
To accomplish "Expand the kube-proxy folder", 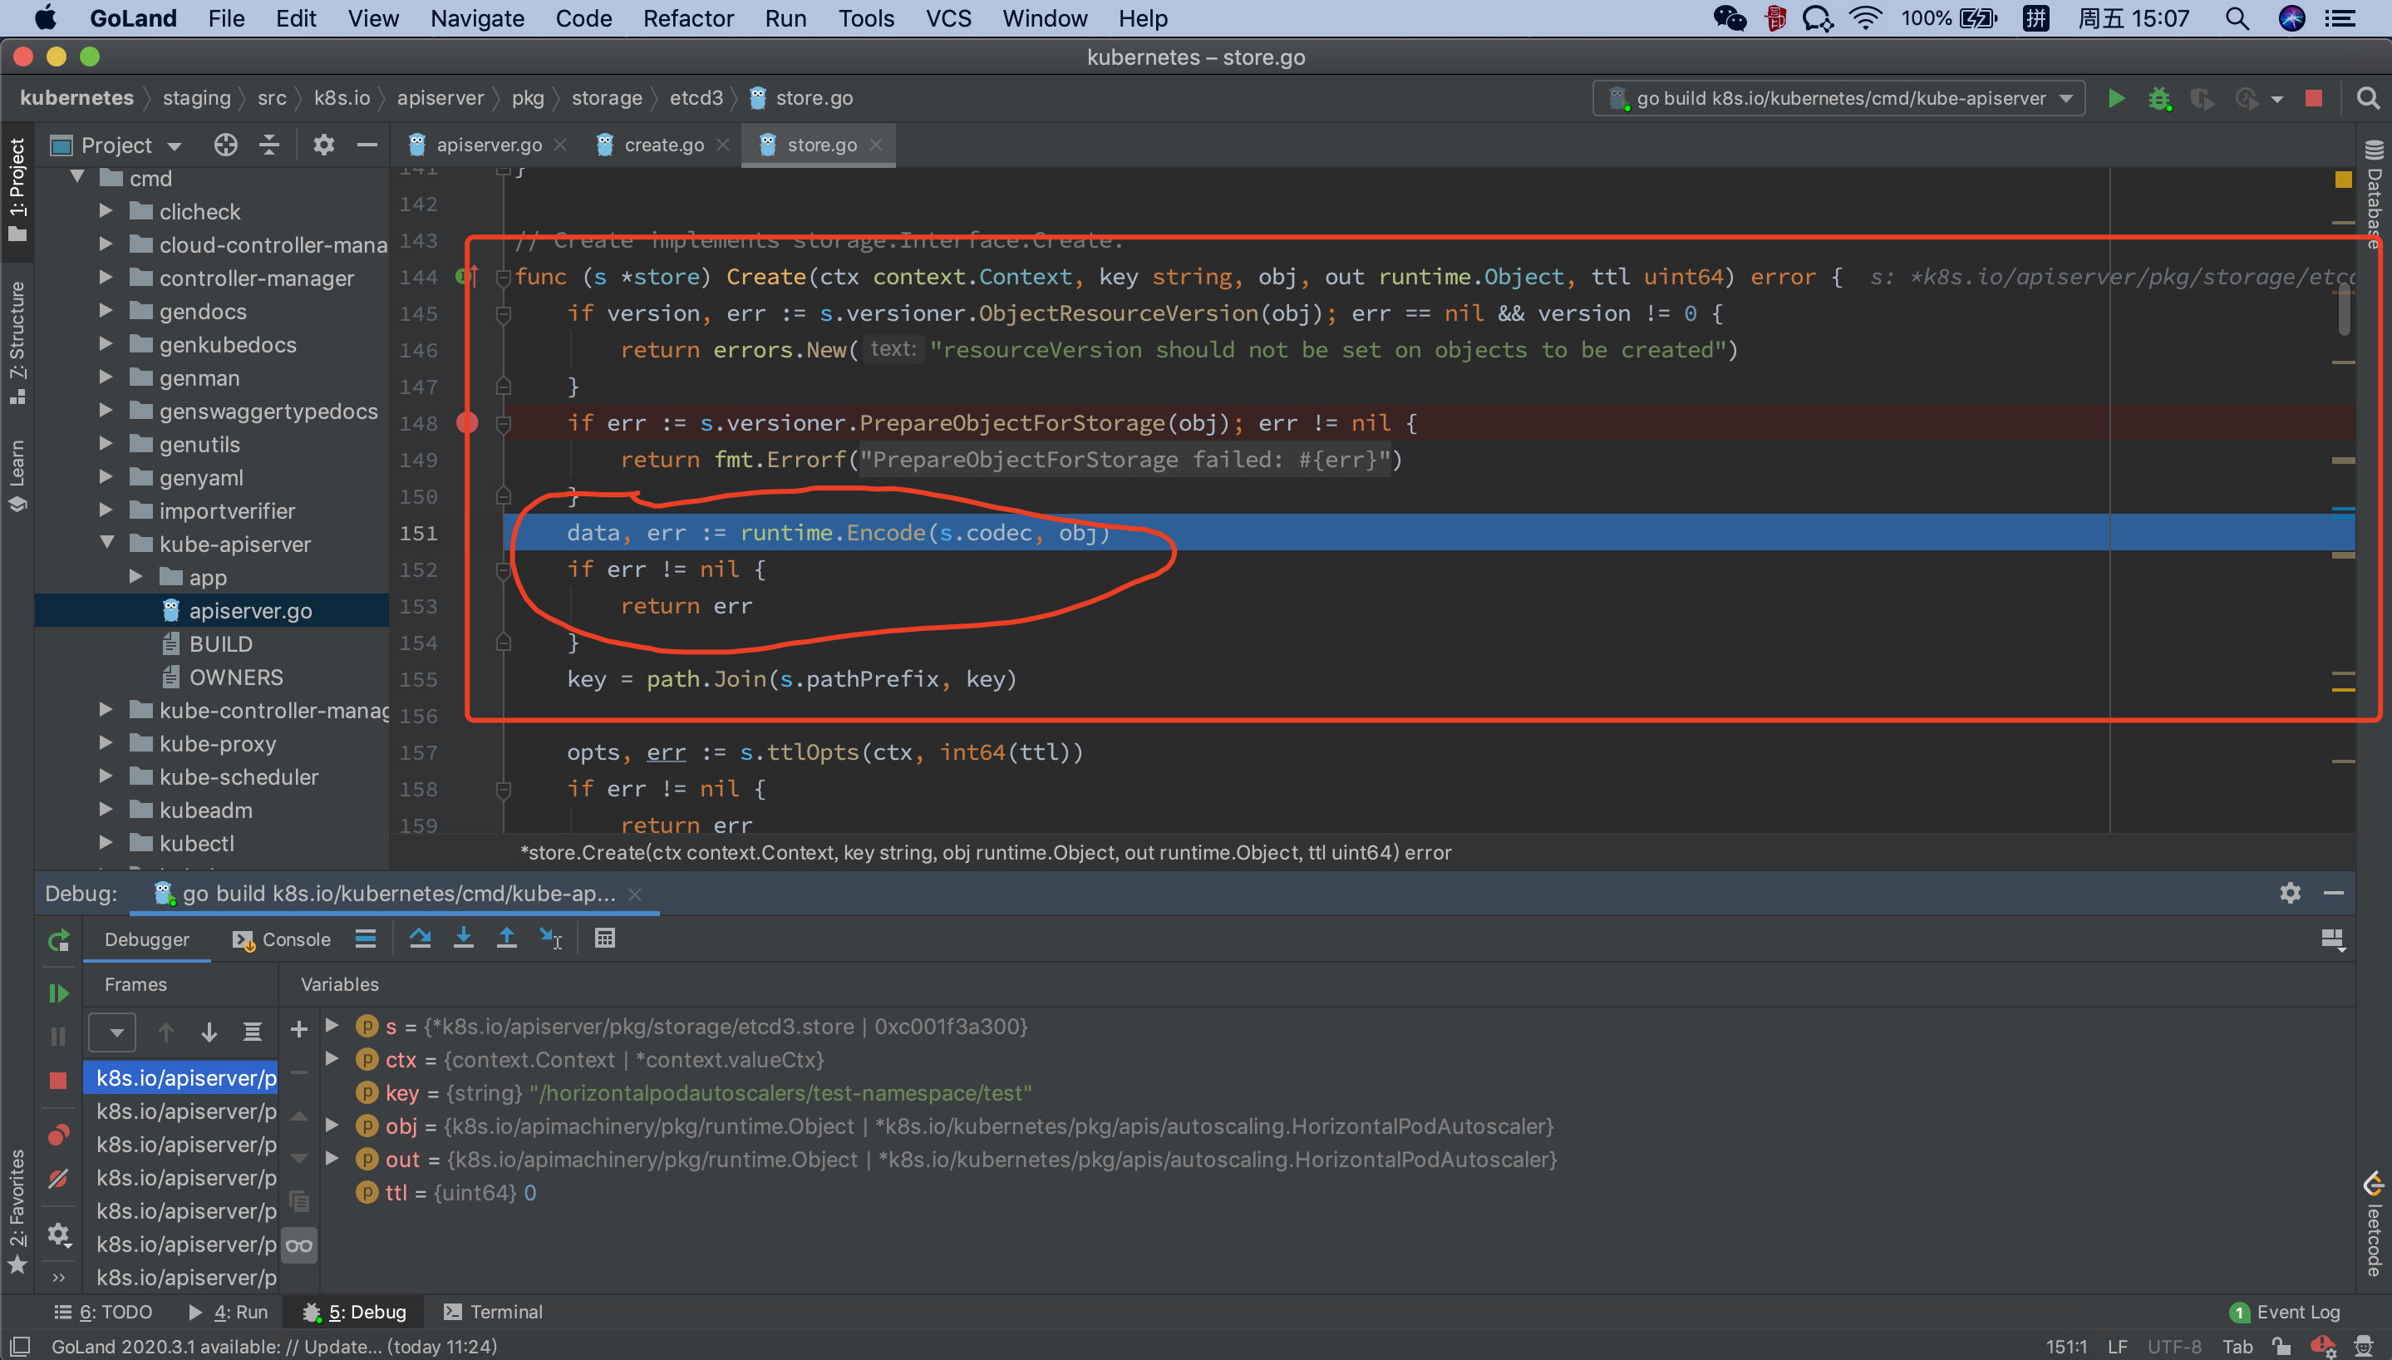I will [x=106, y=743].
